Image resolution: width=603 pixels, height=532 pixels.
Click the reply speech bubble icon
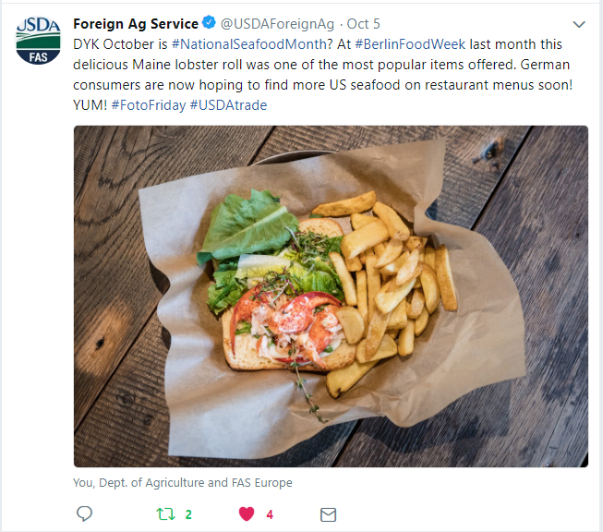point(85,514)
